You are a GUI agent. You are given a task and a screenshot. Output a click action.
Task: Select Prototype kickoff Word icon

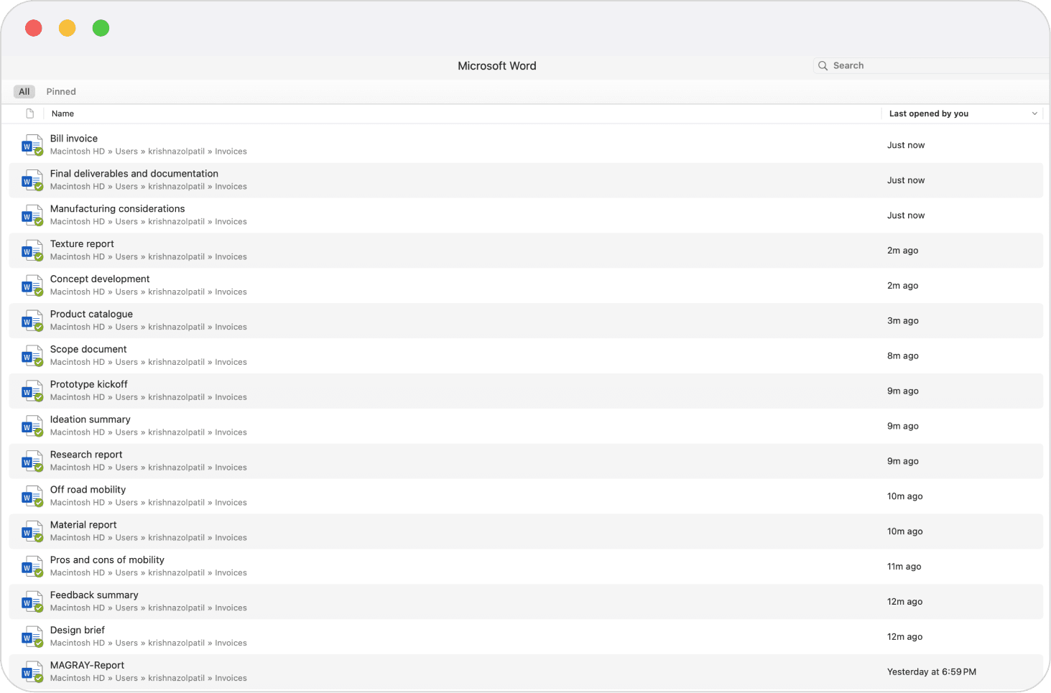pos(32,391)
